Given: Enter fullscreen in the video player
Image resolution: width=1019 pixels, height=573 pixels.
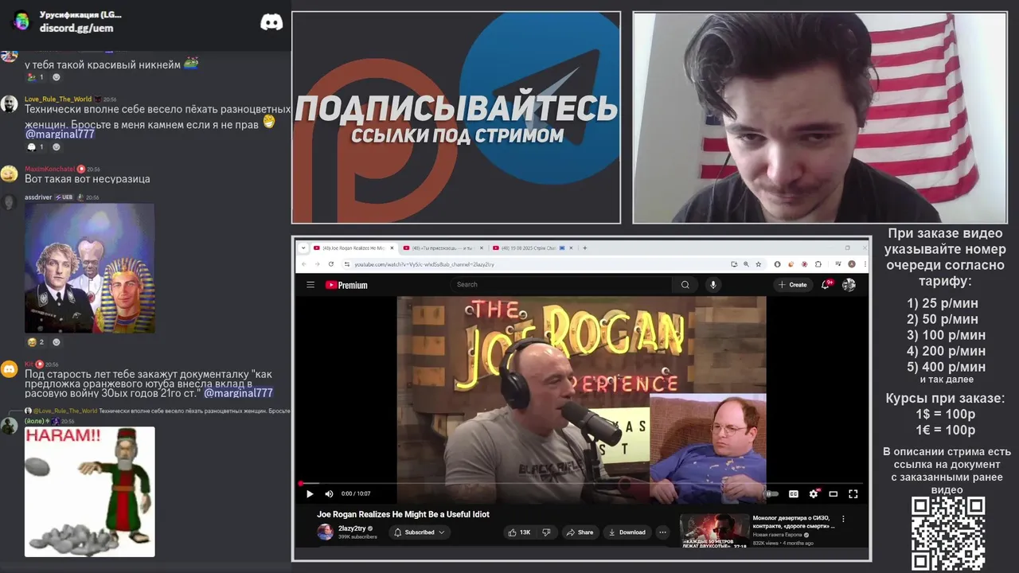Looking at the screenshot, I should point(853,494).
